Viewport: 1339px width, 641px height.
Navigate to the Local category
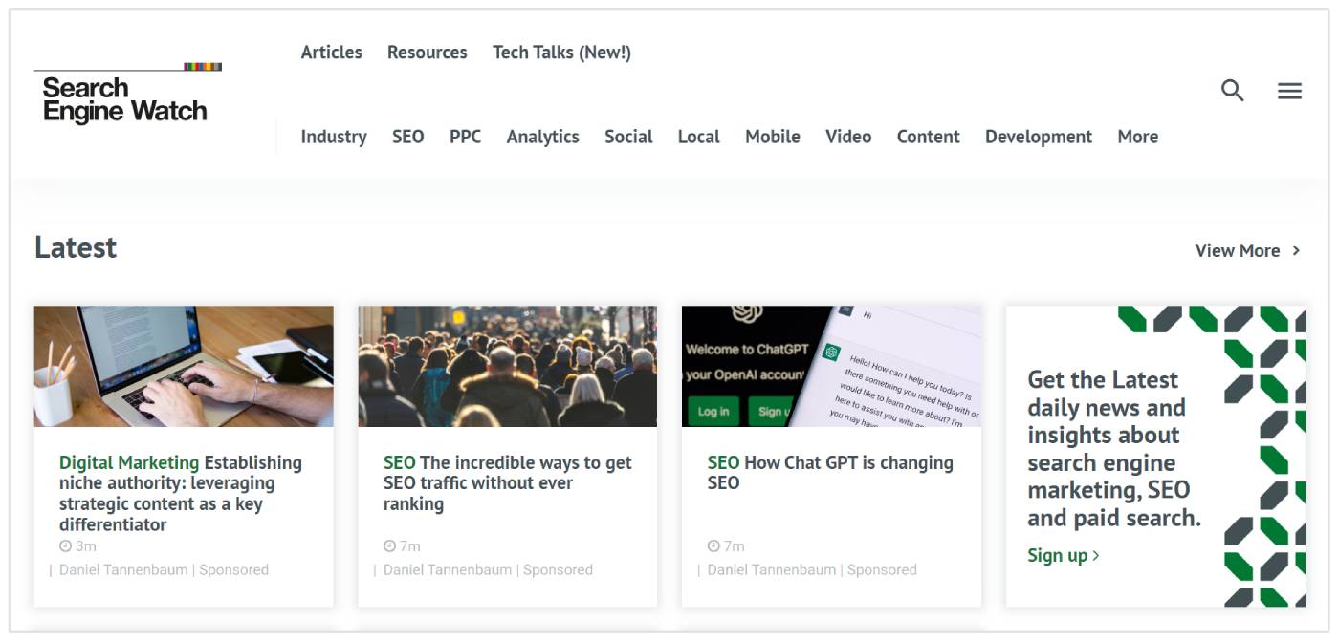tap(698, 137)
